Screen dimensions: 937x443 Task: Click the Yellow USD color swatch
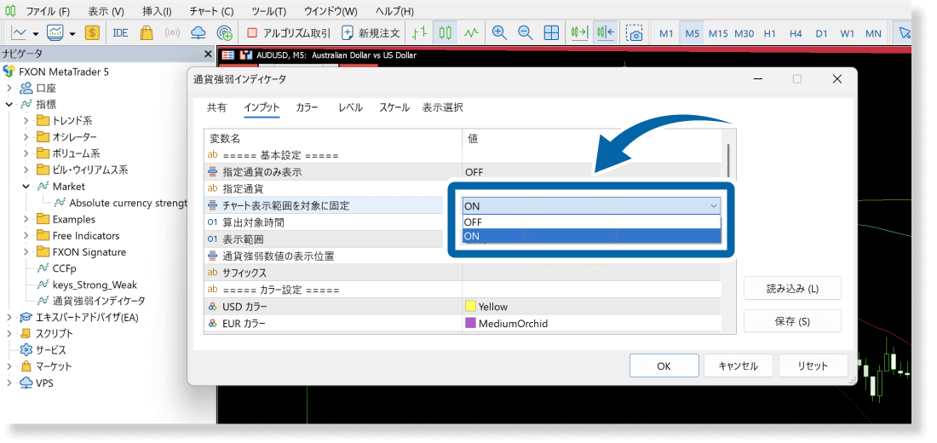pyautogui.click(x=470, y=307)
